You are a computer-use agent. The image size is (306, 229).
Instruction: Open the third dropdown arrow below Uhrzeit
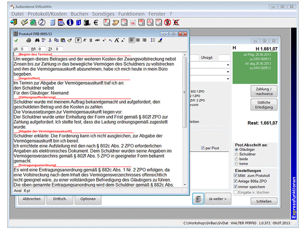(x=228, y=79)
